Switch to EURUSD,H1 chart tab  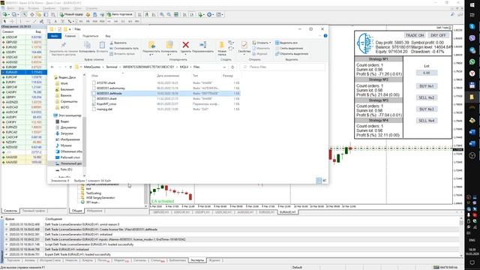coord(266,212)
